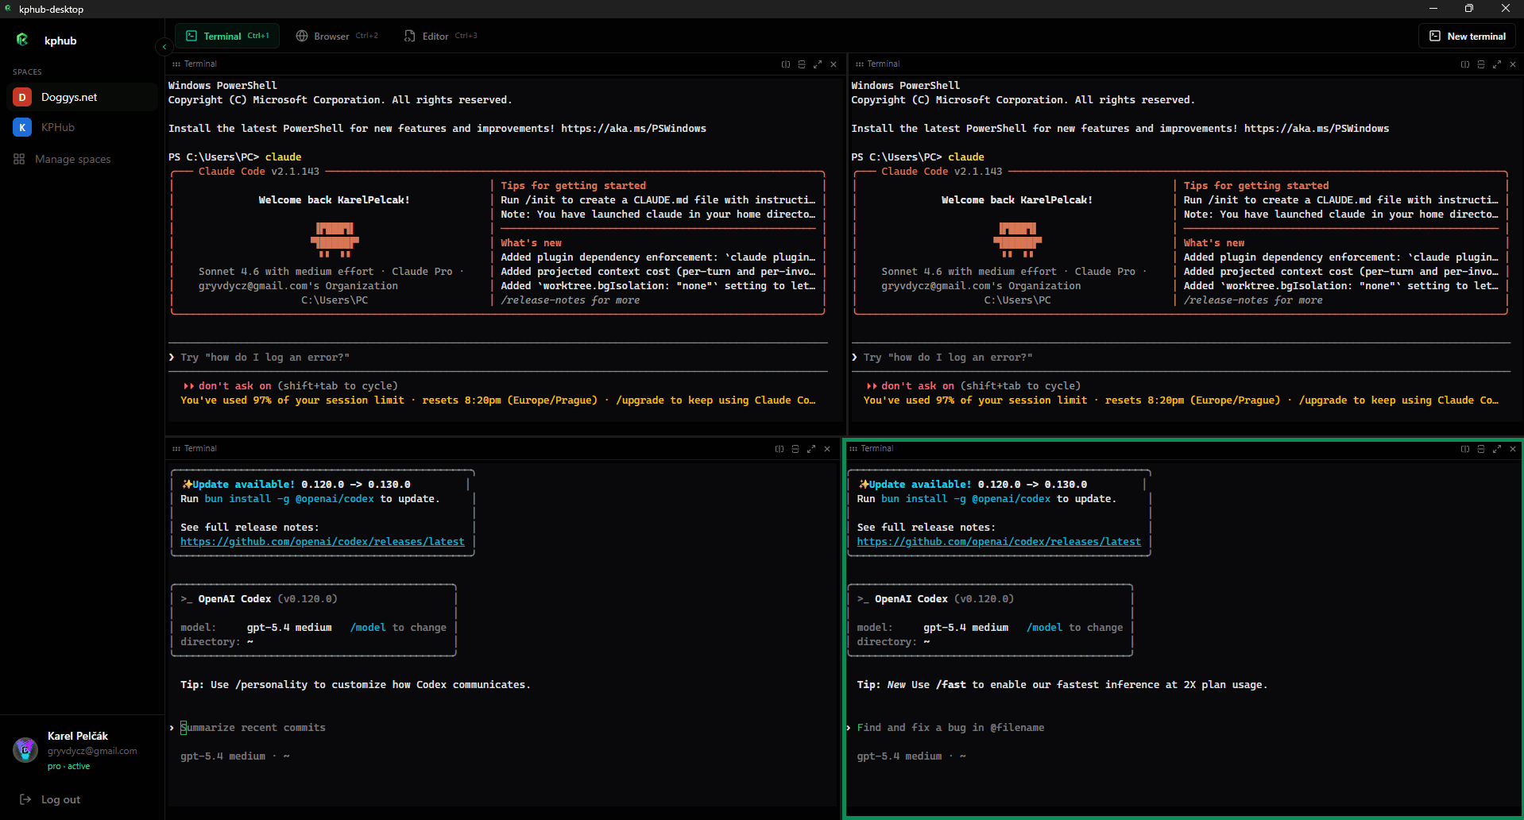Split top-right terminal pane side by side
This screenshot has width=1524, height=820.
pos(1465,64)
